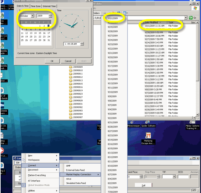Select External Data Feed connection
This screenshot has height=193, width=201.
(x=80, y=170)
